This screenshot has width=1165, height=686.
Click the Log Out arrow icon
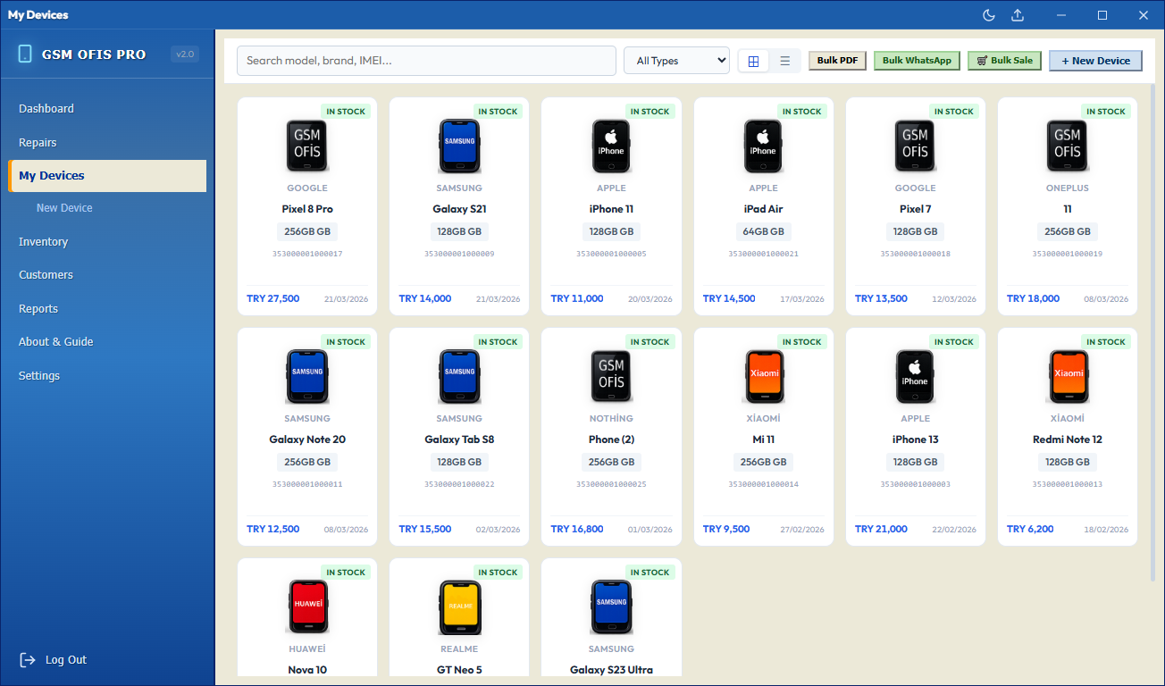27,660
